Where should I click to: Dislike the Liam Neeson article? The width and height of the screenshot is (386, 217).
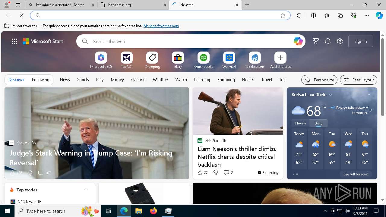(x=216, y=172)
